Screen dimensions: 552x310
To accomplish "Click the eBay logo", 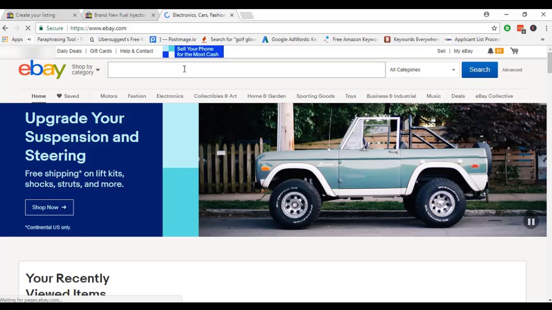I will pyautogui.click(x=42, y=69).
